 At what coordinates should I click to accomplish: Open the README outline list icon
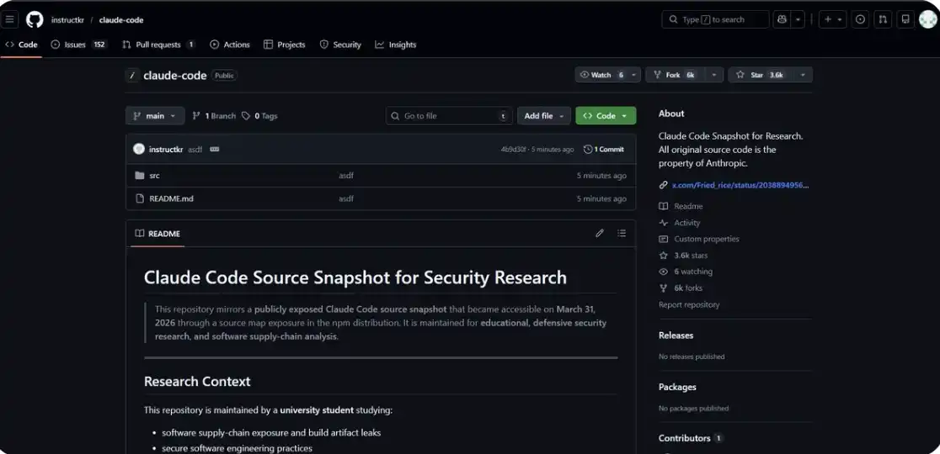point(622,234)
